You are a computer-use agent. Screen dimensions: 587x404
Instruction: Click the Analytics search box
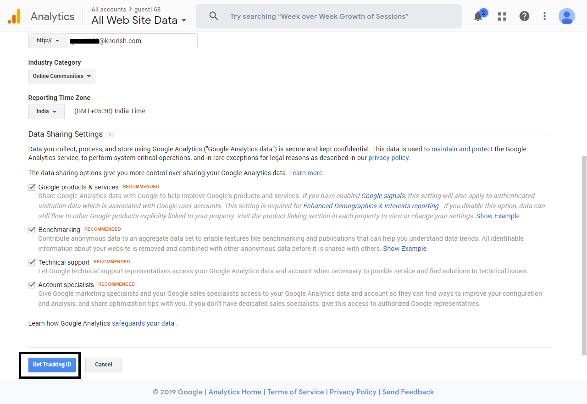329,17
